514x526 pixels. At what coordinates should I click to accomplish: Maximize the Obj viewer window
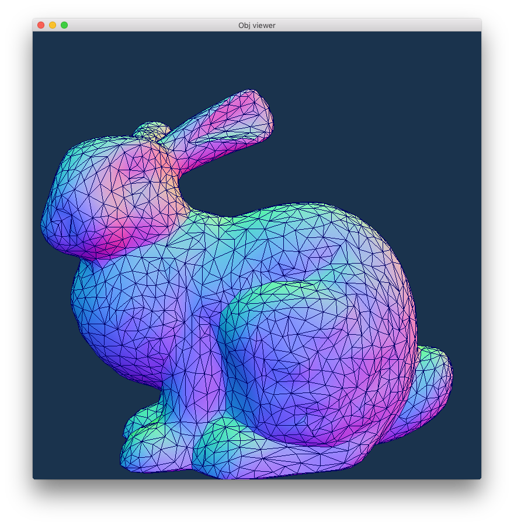click(64, 25)
